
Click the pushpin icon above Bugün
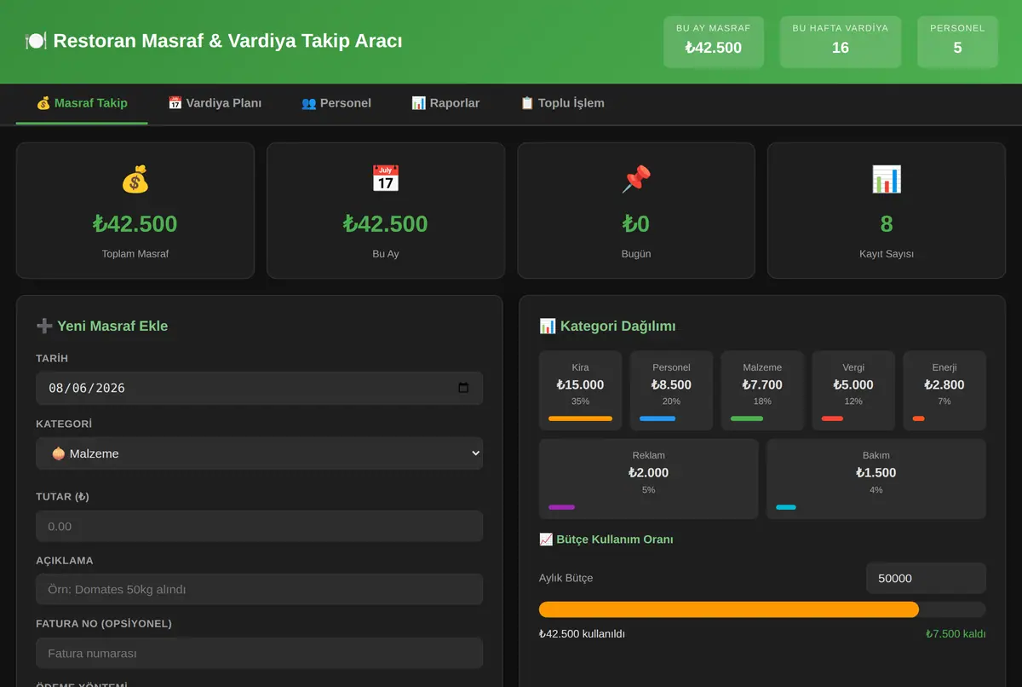[x=636, y=179]
